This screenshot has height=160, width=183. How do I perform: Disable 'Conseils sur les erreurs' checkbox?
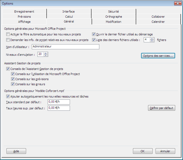pos(13,84)
